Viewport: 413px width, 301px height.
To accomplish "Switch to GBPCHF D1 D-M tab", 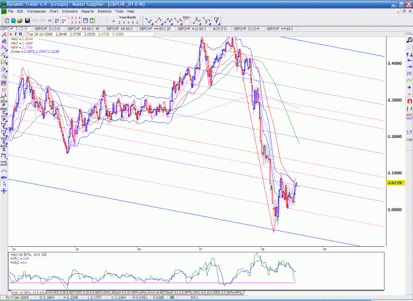I will coord(246,28).
